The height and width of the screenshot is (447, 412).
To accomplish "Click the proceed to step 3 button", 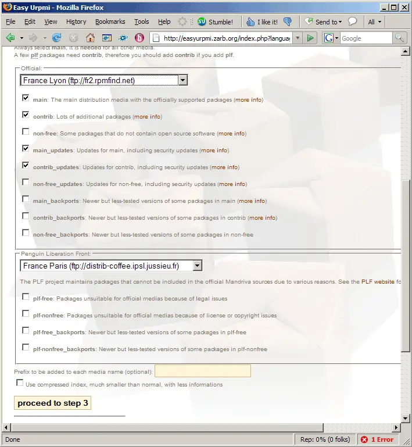I will click(53, 403).
